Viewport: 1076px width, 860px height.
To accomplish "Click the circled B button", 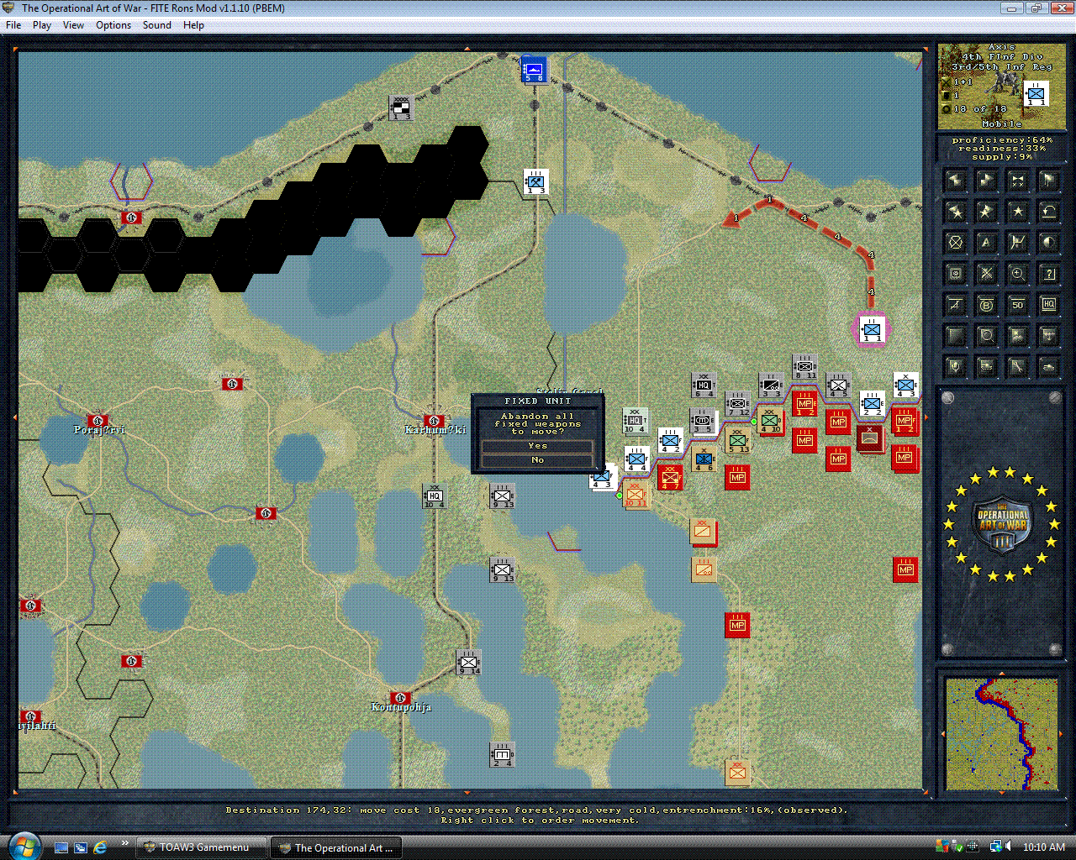I will 986,305.
